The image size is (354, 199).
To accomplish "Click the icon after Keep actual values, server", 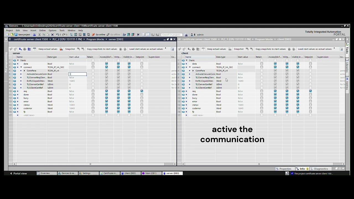I will tap(61, 49).
